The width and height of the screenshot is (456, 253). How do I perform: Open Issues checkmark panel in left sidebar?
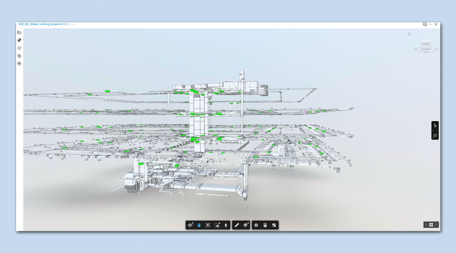(x=20, y=48)
